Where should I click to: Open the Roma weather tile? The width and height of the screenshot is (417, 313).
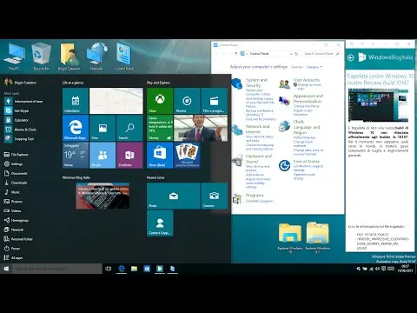coord(76,155)
